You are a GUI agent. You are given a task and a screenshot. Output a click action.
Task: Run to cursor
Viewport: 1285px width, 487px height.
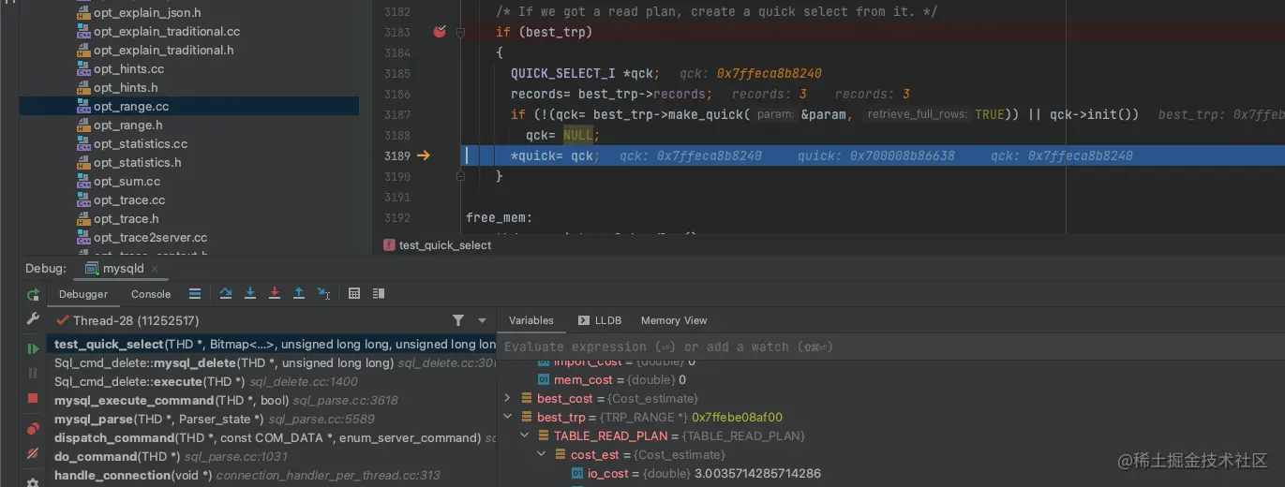tap(323, 293)
